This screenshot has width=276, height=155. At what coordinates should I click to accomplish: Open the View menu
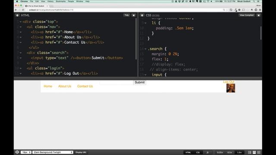coord(43,1)
